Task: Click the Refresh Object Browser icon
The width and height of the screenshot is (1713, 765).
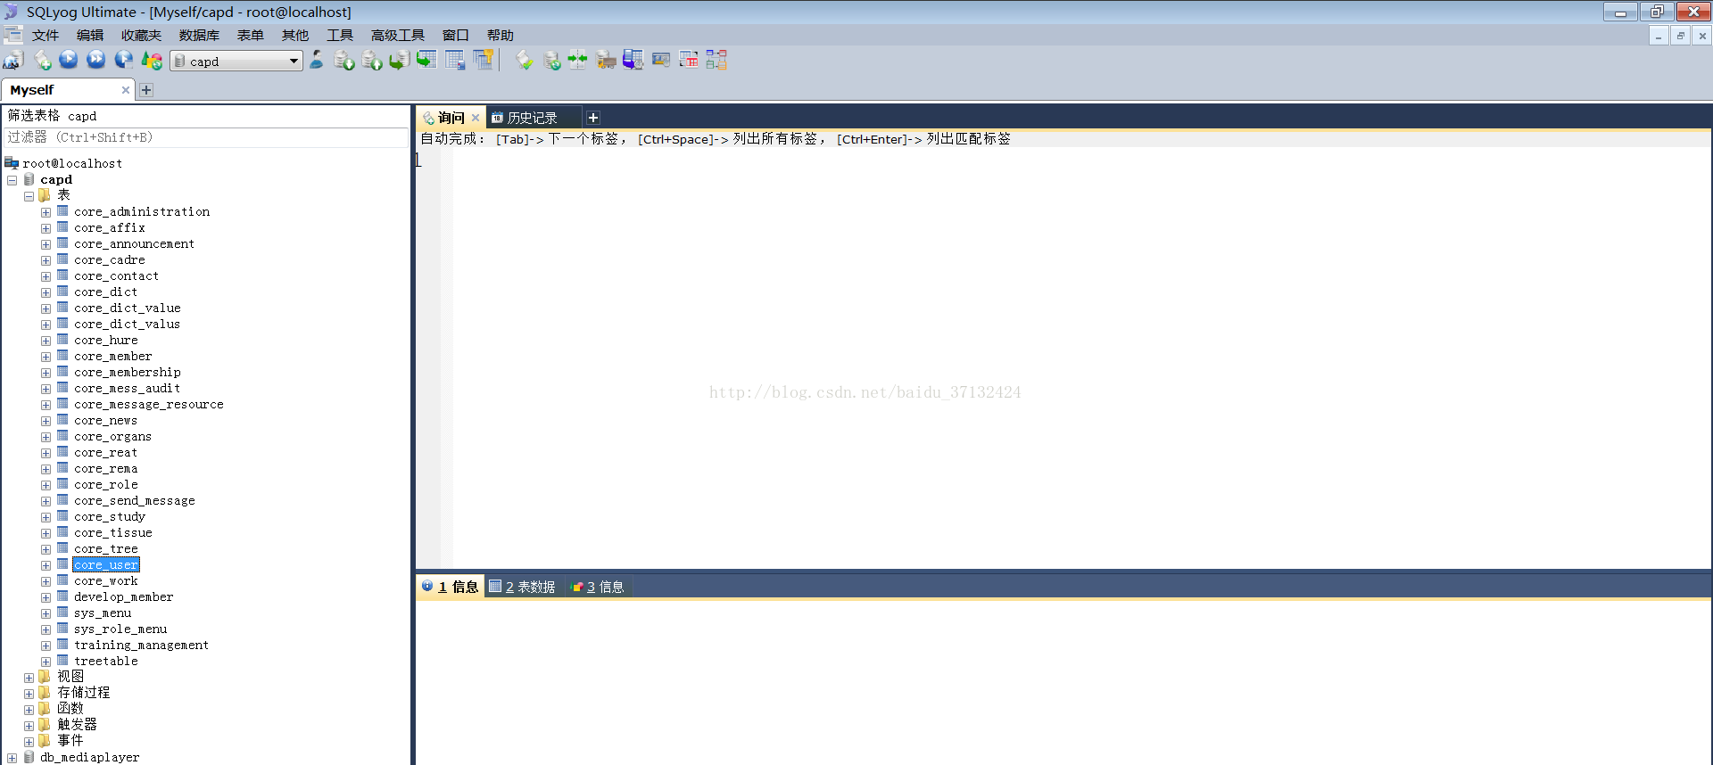Action: click(x=152, y=60)
